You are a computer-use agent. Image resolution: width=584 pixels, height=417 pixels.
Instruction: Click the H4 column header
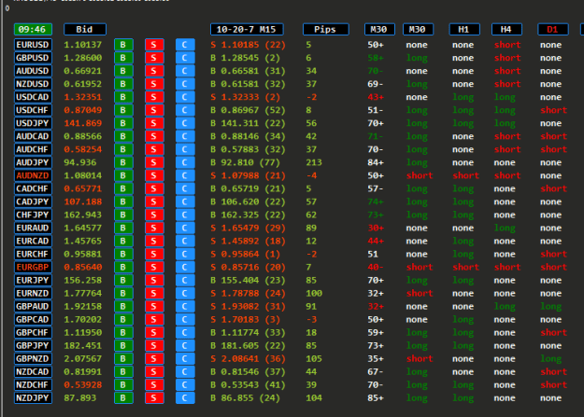[x=506, y=30]
